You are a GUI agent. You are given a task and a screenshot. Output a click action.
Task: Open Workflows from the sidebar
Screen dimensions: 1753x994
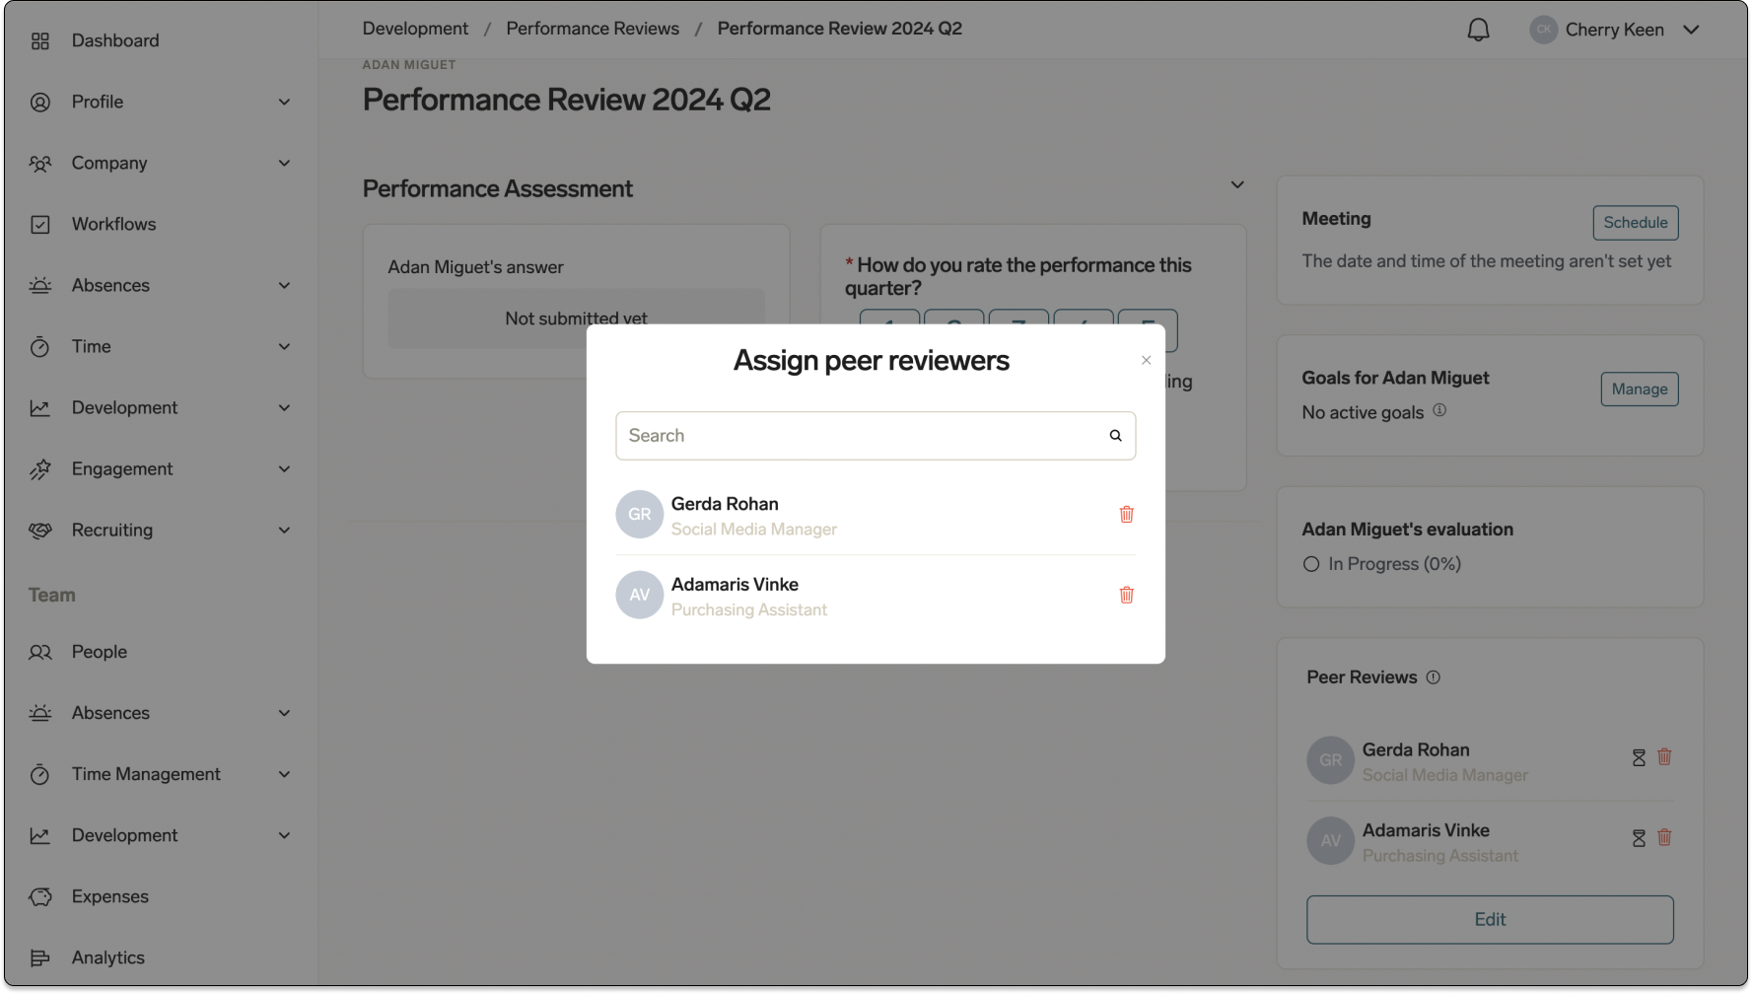[112, 224]
